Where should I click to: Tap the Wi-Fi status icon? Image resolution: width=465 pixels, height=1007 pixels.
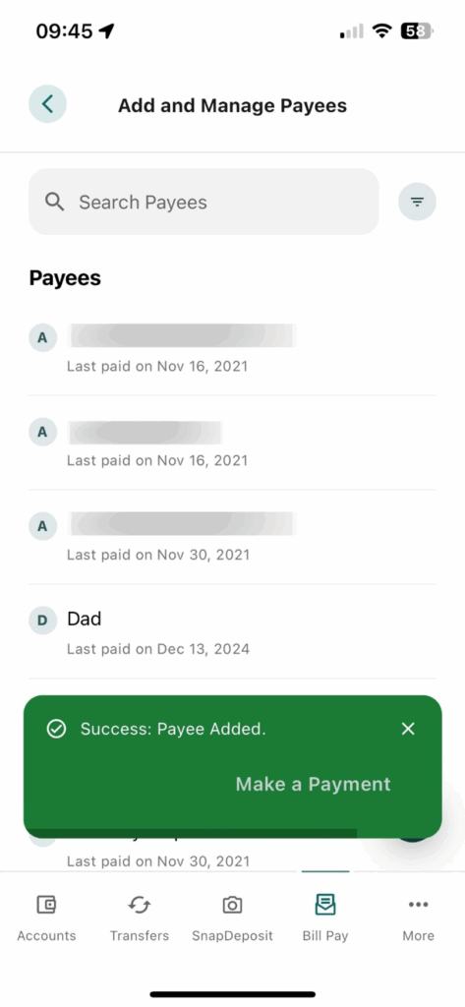click(382, 30)
